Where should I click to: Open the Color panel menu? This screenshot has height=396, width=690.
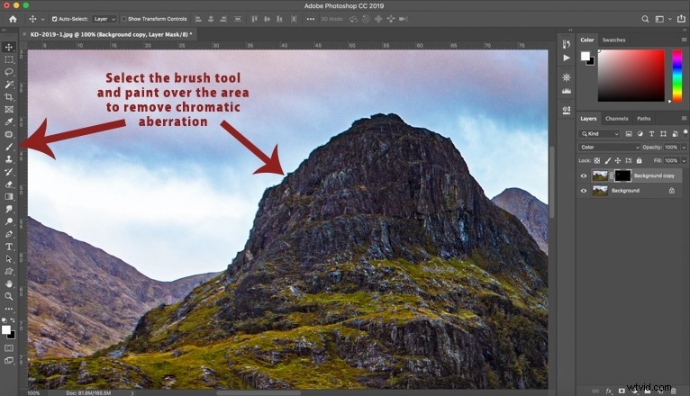tap(684, 40)
